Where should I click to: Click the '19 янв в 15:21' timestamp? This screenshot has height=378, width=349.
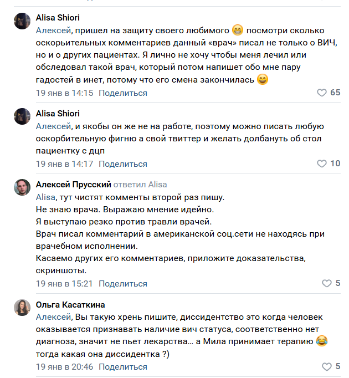(x=64, y=283)
